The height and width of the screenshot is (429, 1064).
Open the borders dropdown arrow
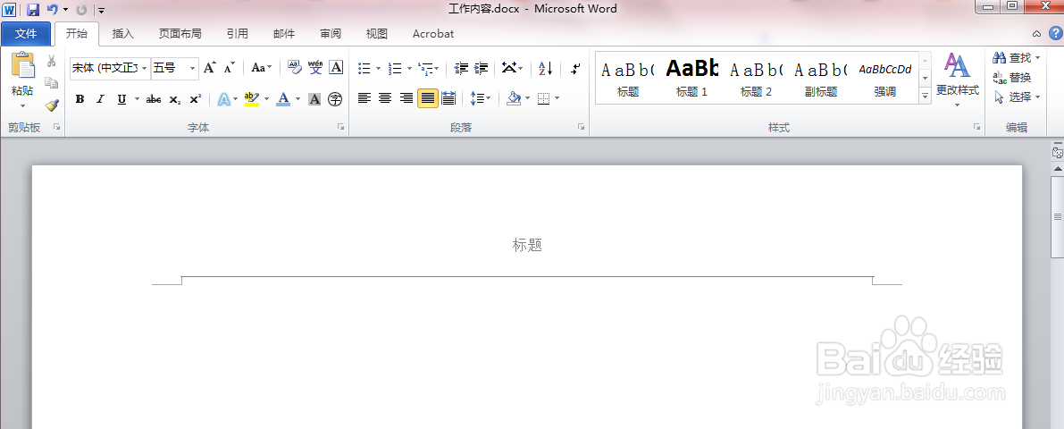tap(557, 98)
